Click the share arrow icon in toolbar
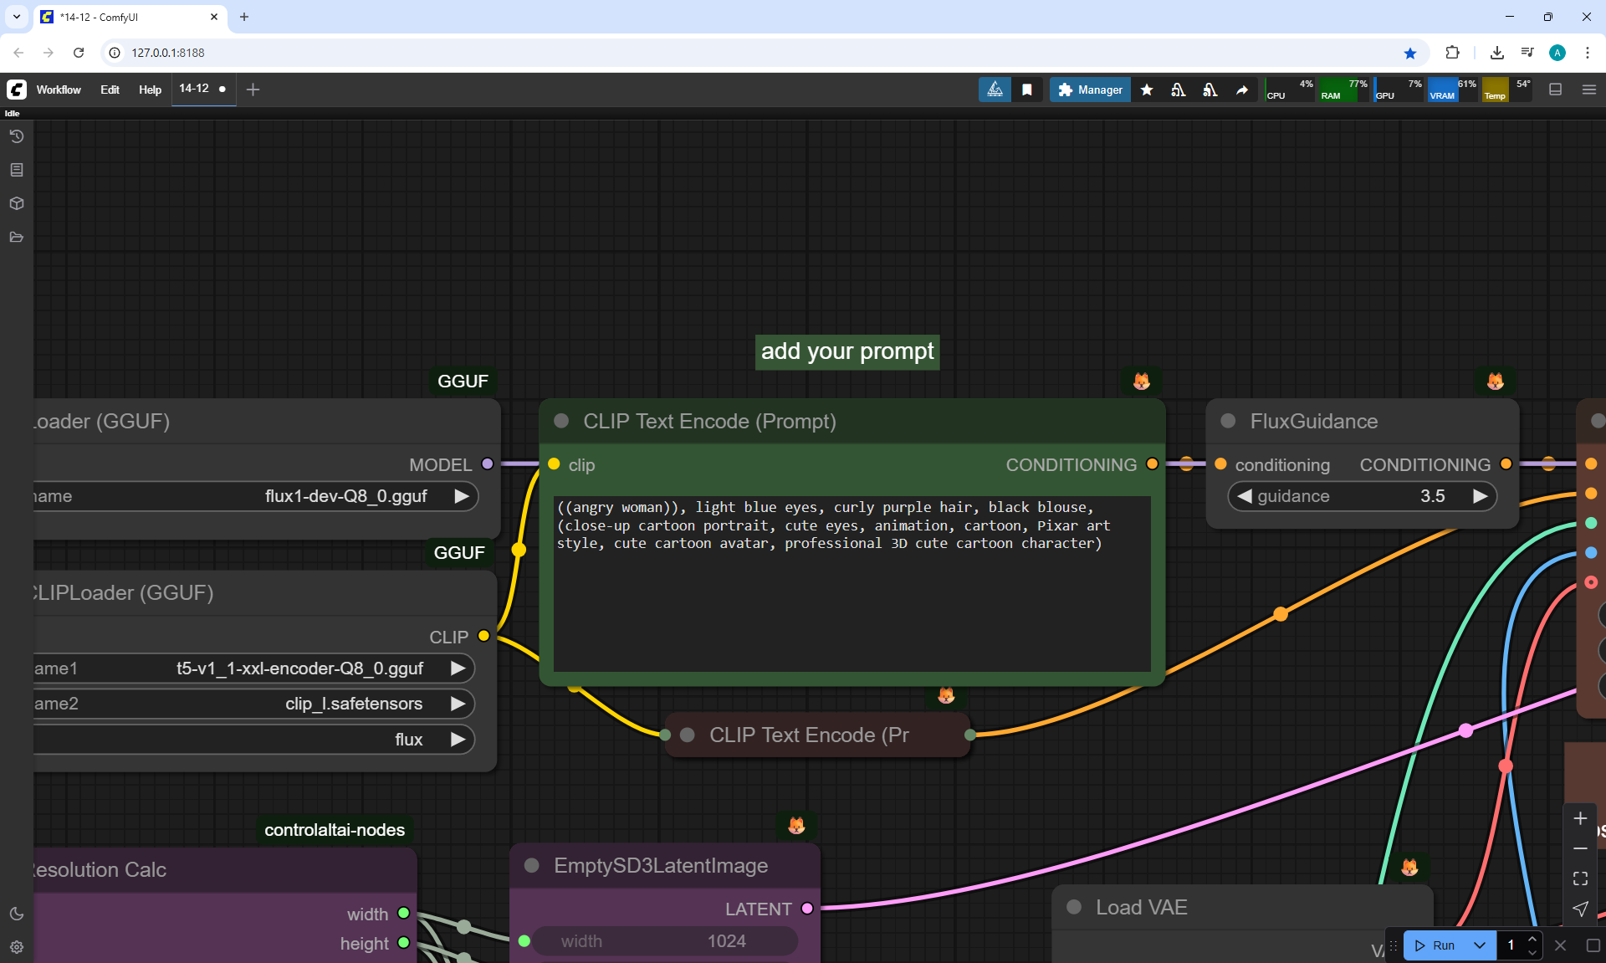 coord(1242,90)
